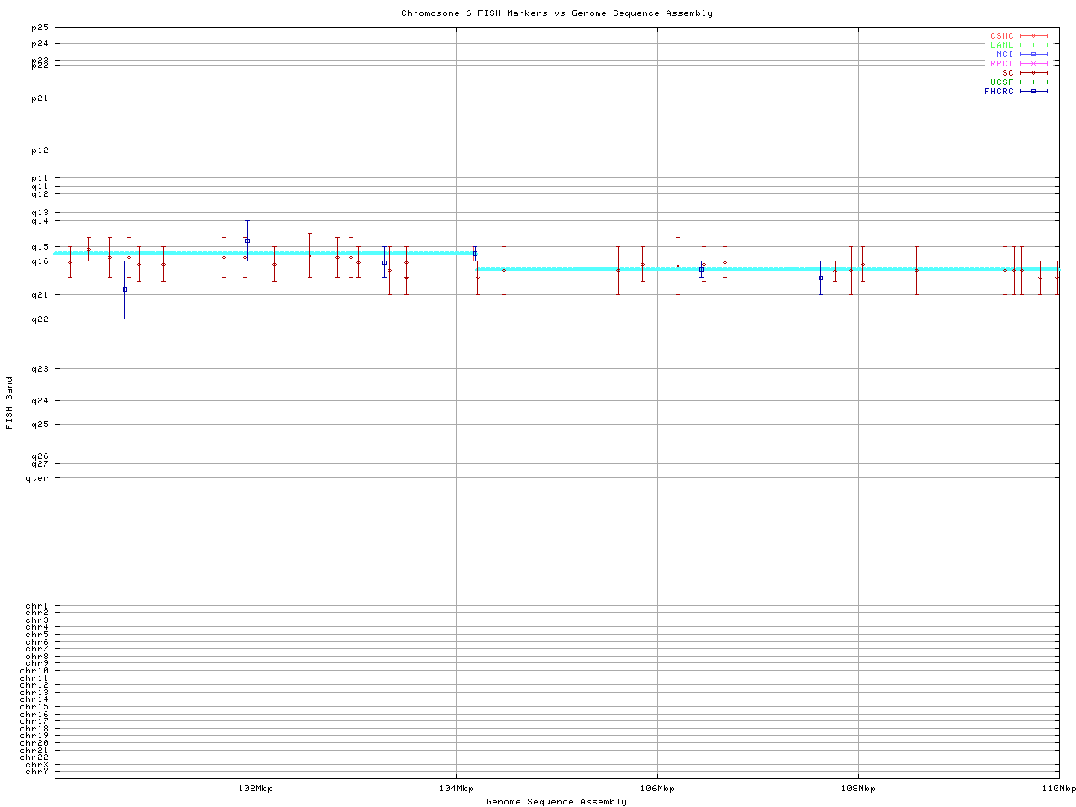Click the chart title text
This screenshot has height=807, width=1076.
(556, 13)
